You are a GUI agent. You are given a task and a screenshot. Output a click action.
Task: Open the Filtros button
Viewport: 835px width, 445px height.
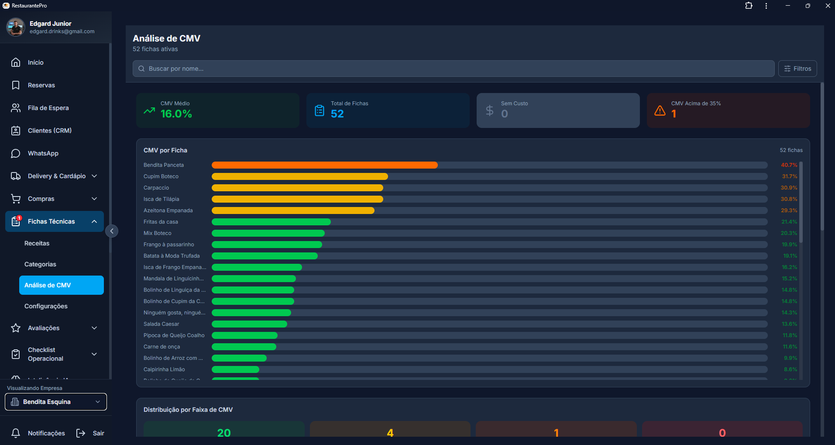[797, 69]
